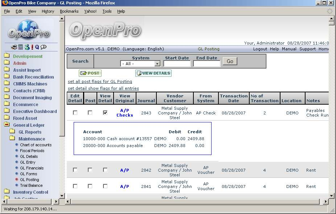Click the blue Q icon
The width and height of the screenshot is (336, 214).
tap(37, 47)
